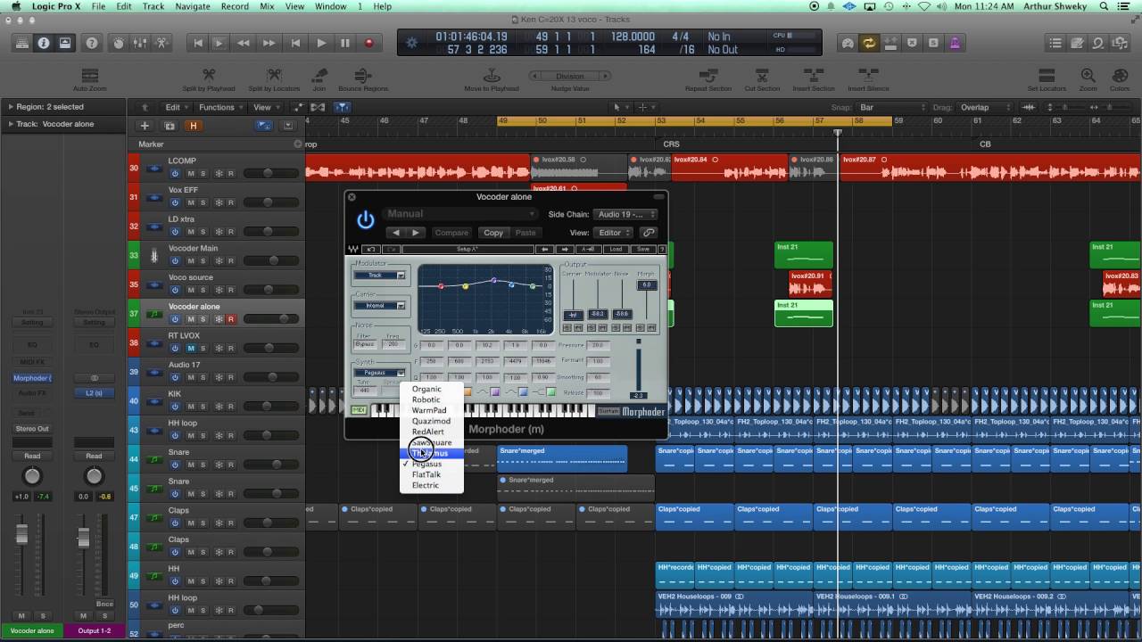Open the Note Pads button
This screenshot has height=642, width=1142.
(x=1077, y=43)
